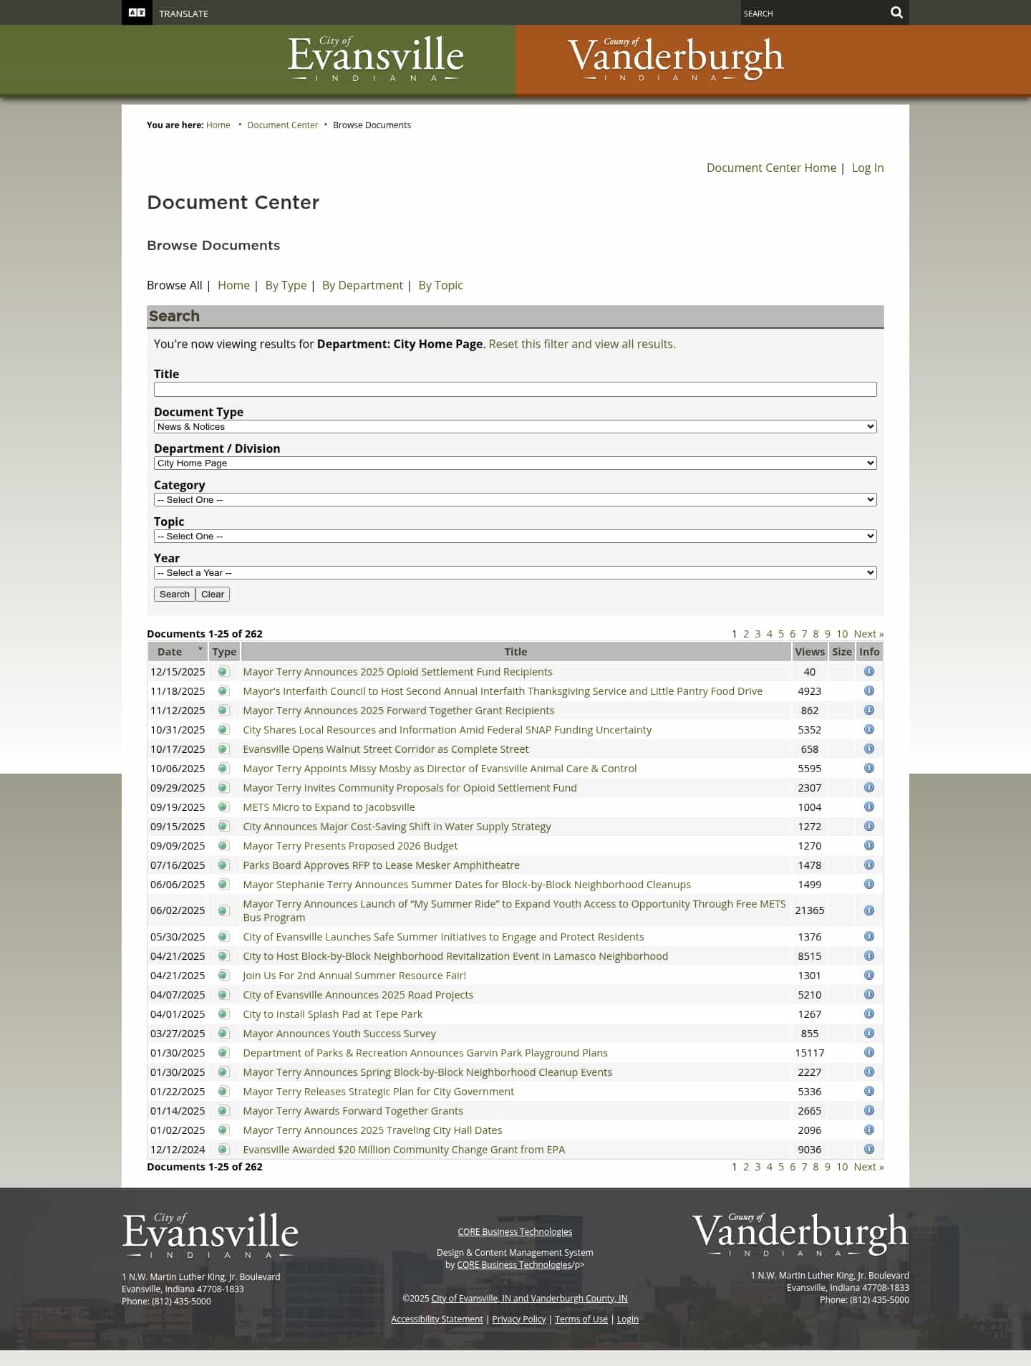
Task: Open Lamasco Neighborhood Revitalization Event document
Action: pos(455,956)
